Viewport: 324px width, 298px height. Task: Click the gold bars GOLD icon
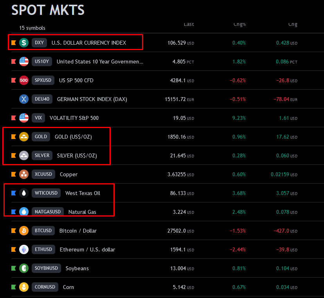24,137
